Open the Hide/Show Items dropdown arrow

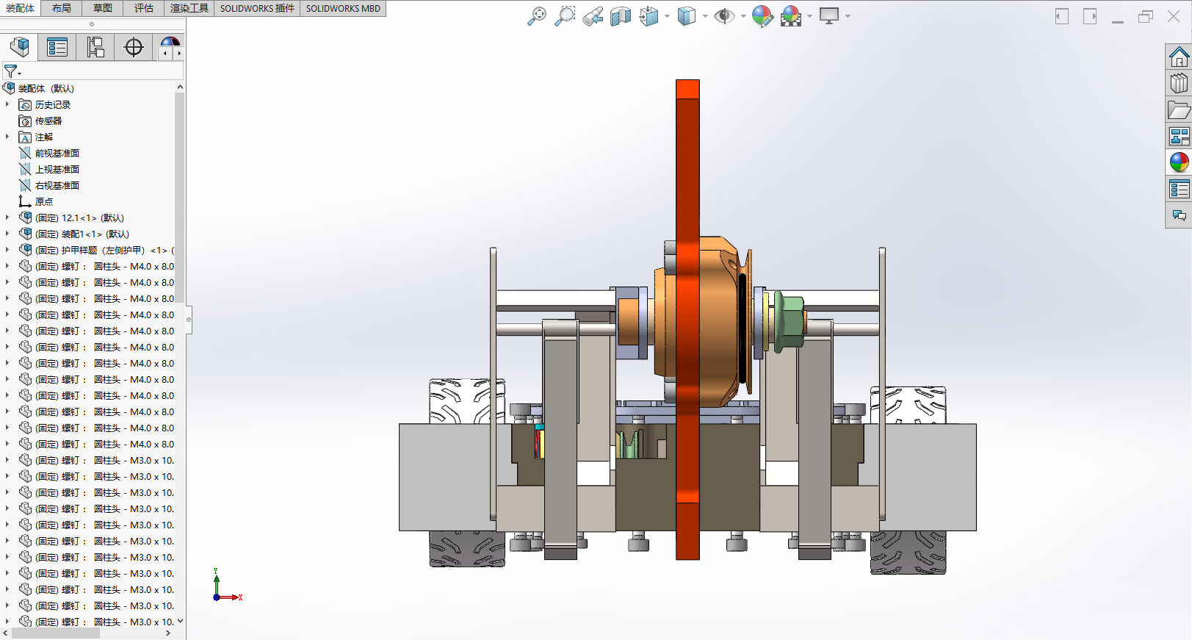coord(743,16)
